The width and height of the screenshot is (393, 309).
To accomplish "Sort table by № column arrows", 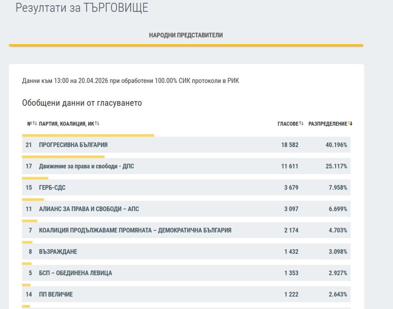I will point(35,123).
